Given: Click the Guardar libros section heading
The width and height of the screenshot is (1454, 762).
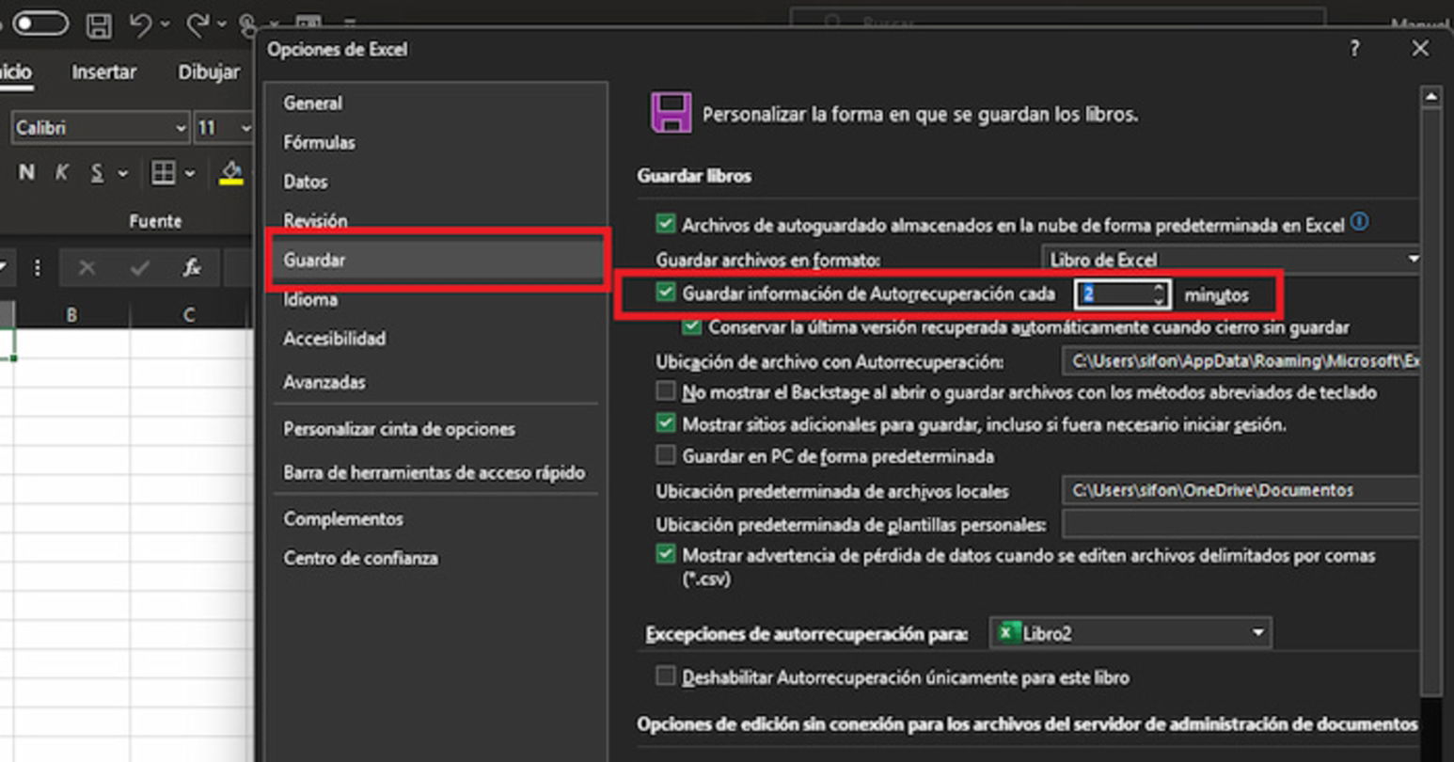Looking at the screenshot, I should [x=694, y=176].
